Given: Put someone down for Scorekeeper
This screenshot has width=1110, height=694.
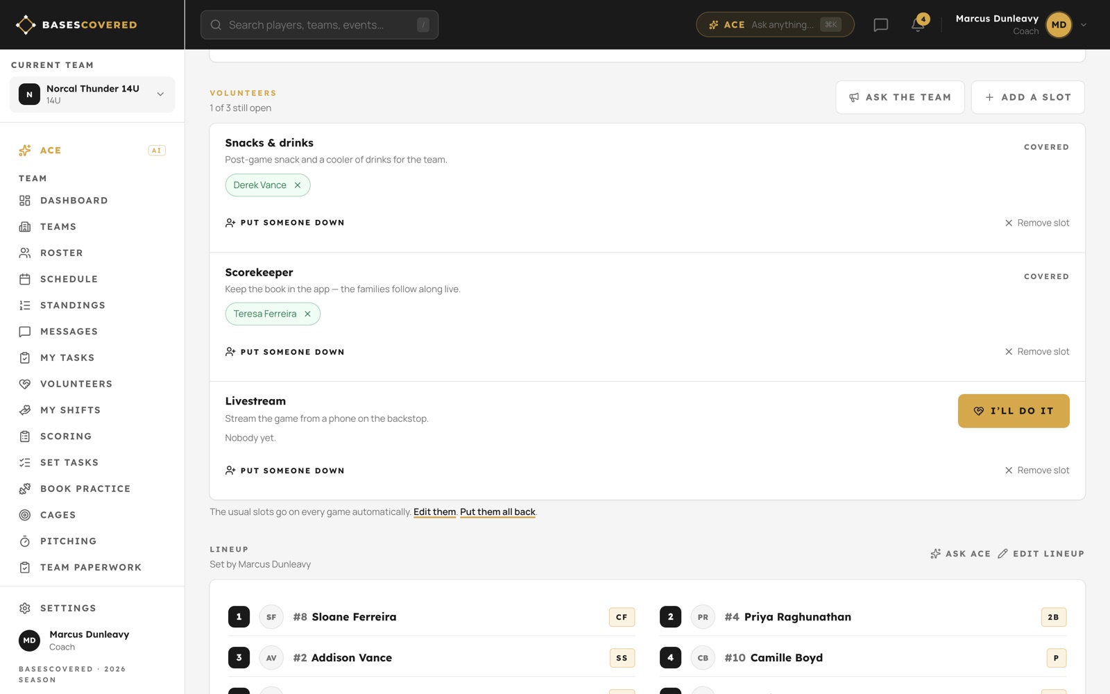Looking at the screenshot, I should pyautogui.click(x=285, y=352).
